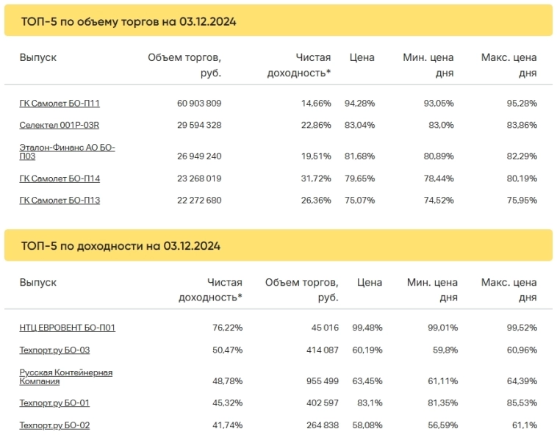The height and width of the screenshot is (440, 557).
Task: Open Эталон-Финанс АО БО-П03 issue link
Action: [x=67, y=151]
